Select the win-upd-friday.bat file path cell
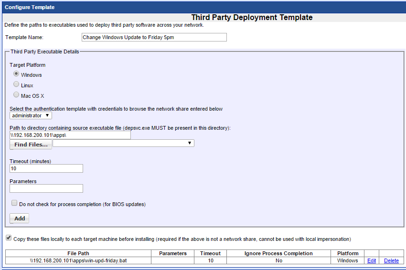Image resolution: width=406 pixels, height=270 pixels. pyautogui.click(x=78, y=260)
